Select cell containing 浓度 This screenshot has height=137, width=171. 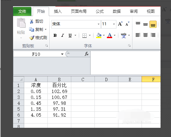point(36,85)
